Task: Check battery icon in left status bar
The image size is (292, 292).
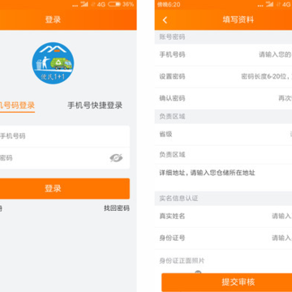Action: pyautogui.click(x=114, y=4)
